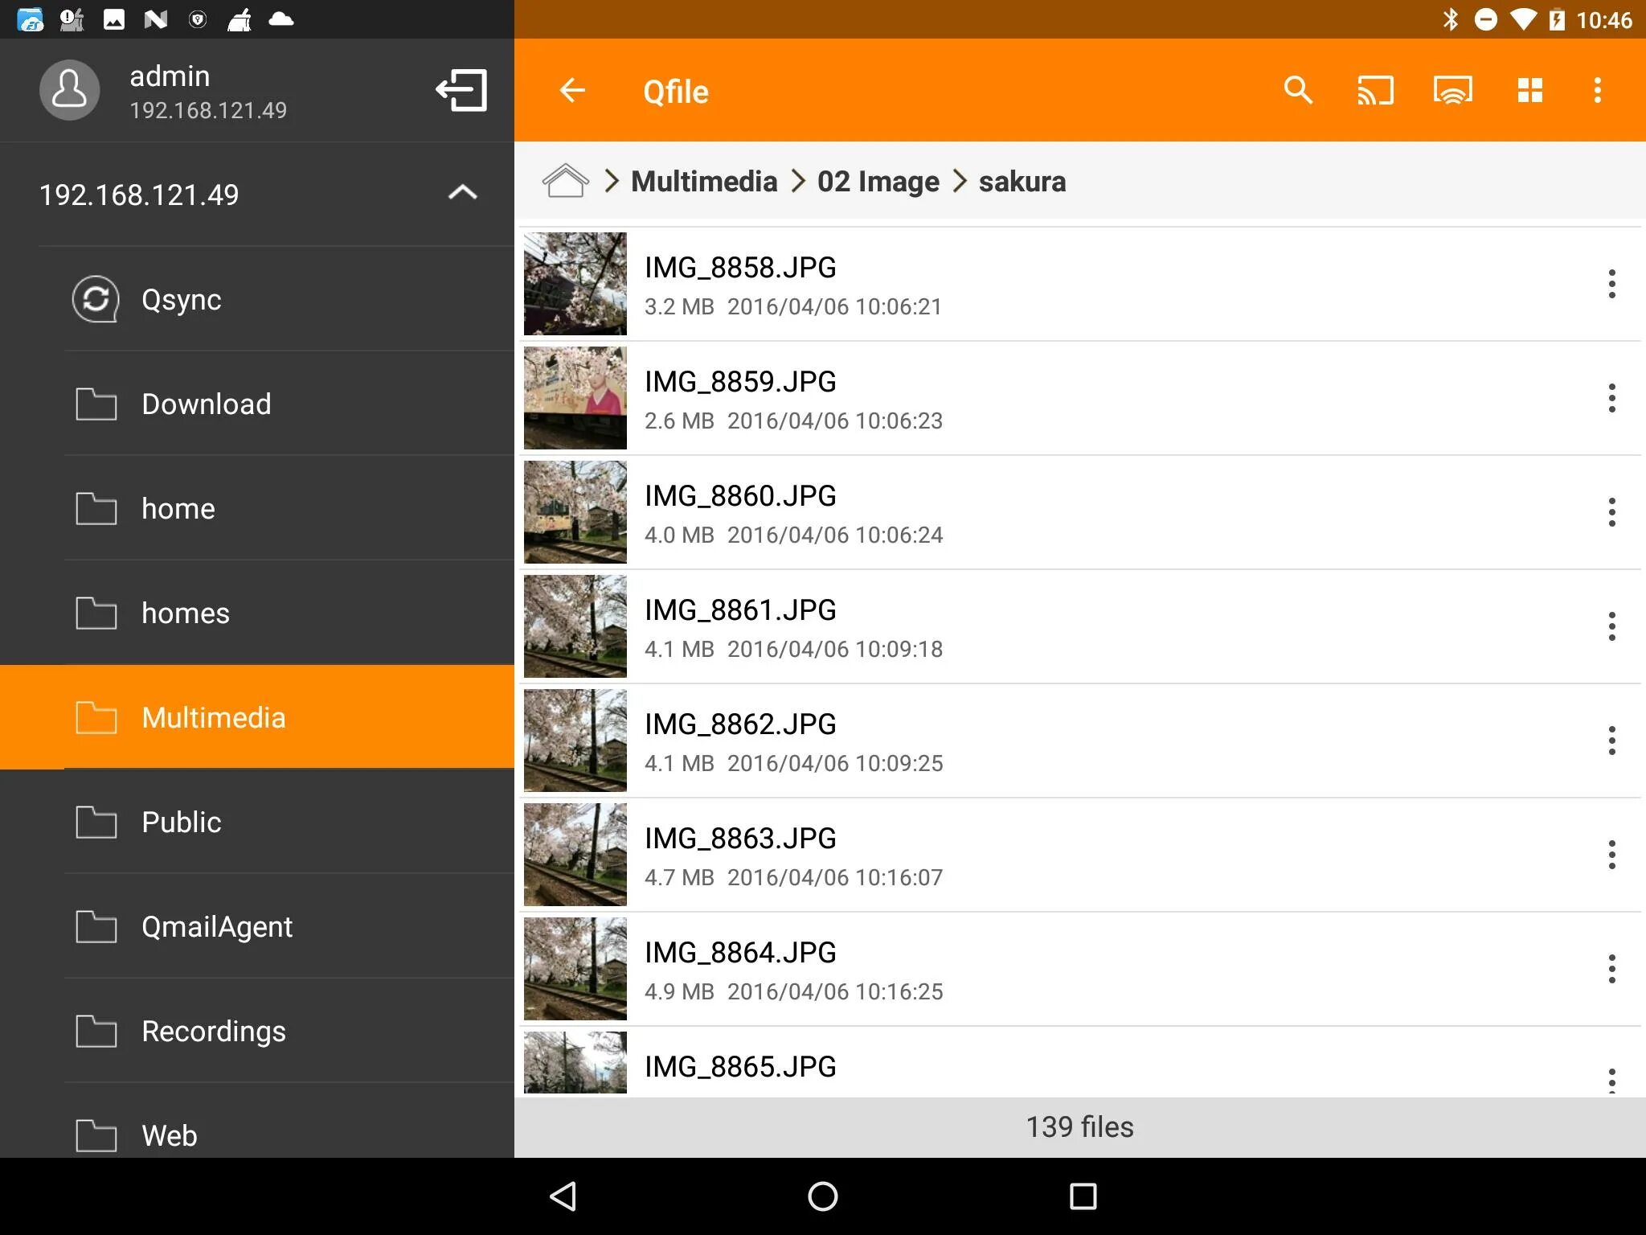The height and width of the screenshot is (1235, 1646).
Task: Open the Recordings folder
Action: pos(214,1031)
